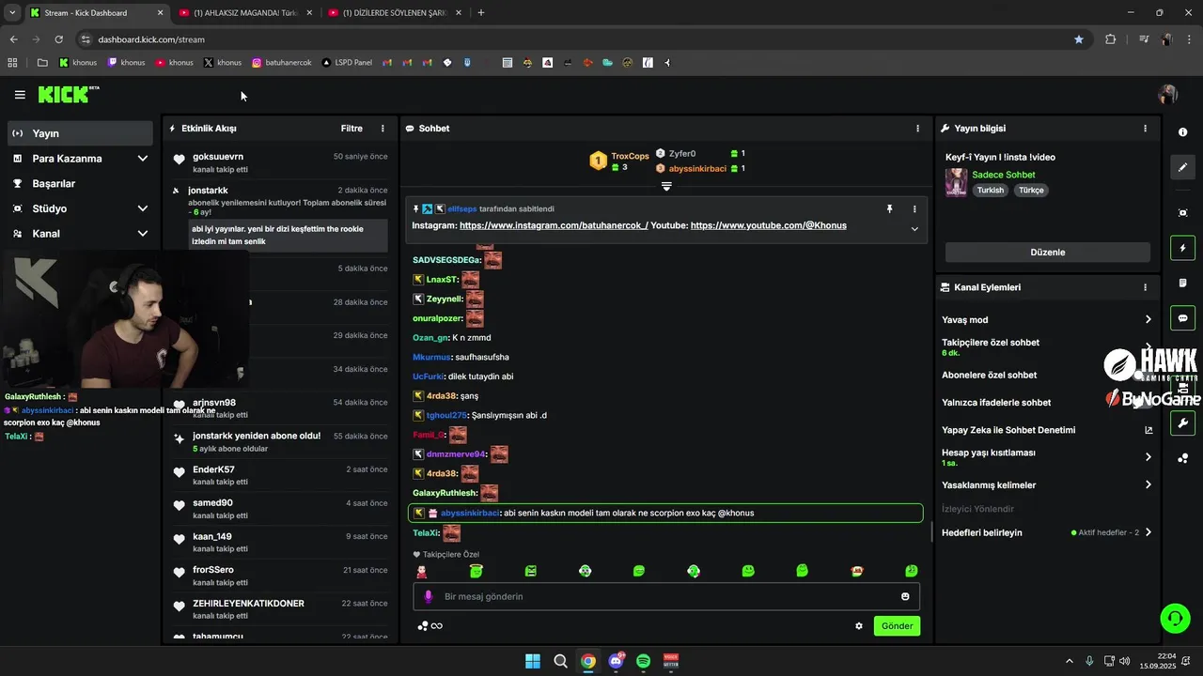
Task: Select Başarılar in left sidebar
Action: (x=80, y=184)
